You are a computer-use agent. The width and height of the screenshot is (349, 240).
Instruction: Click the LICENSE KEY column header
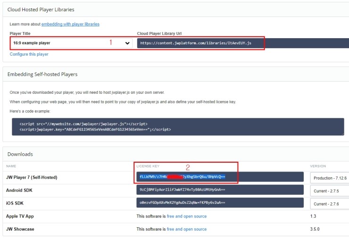click(148, 166)
